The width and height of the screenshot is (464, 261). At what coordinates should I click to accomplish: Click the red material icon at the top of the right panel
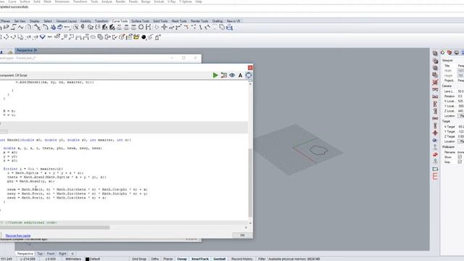449,53
